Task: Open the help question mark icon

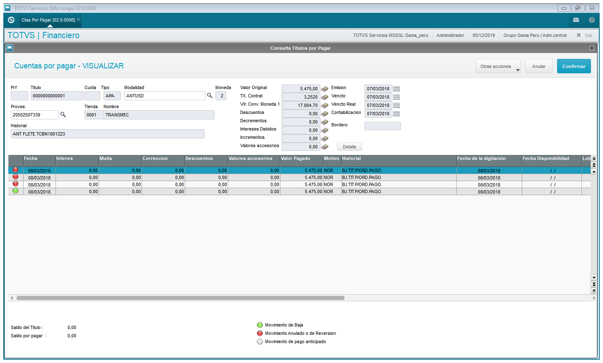Action: 592,20
